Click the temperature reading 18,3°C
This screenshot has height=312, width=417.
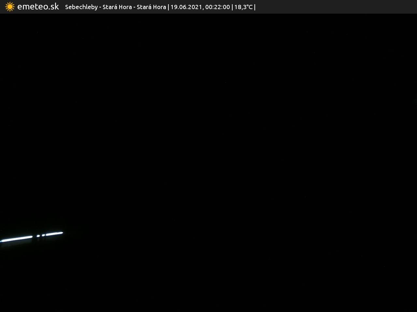[243, 7]
